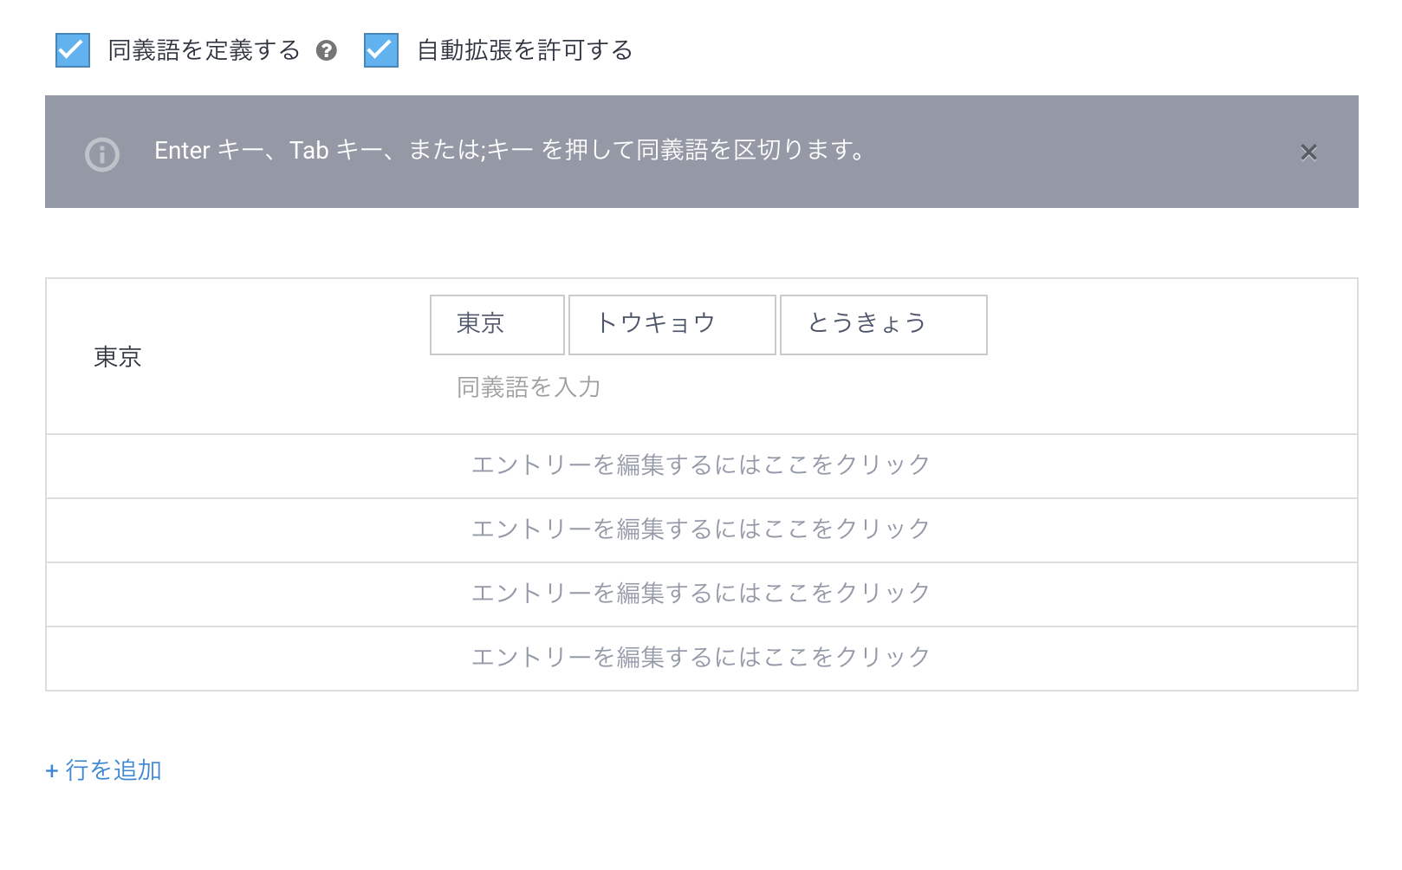Click the info icon in the banner
Screen dimensions: 1402x870
coord(101,153)
